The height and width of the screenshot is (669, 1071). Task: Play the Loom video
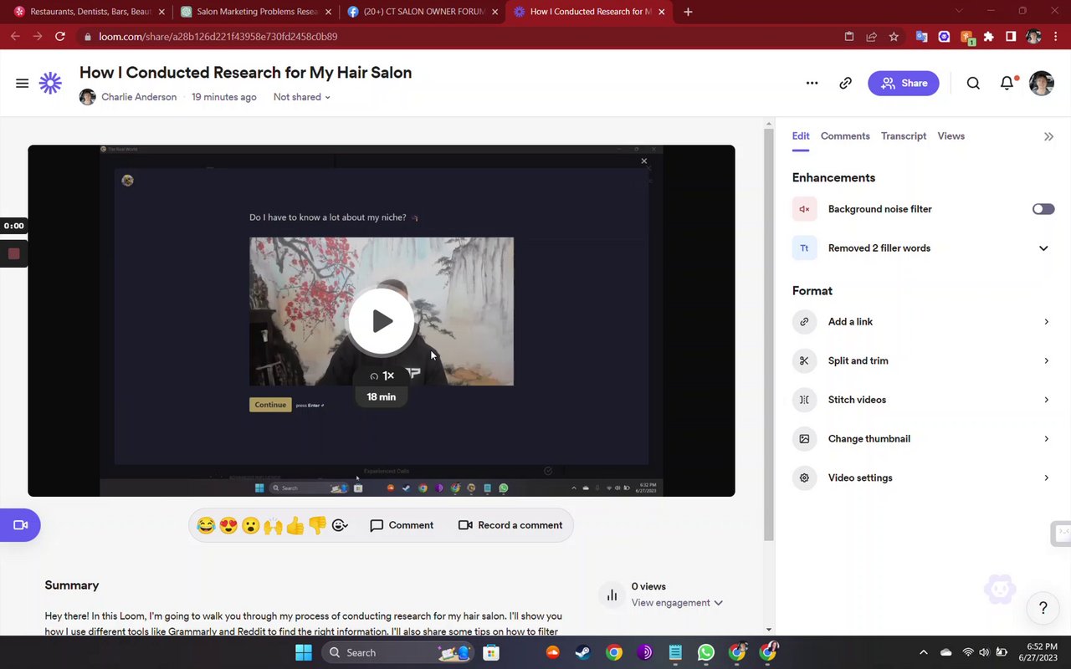pos(382,321)
